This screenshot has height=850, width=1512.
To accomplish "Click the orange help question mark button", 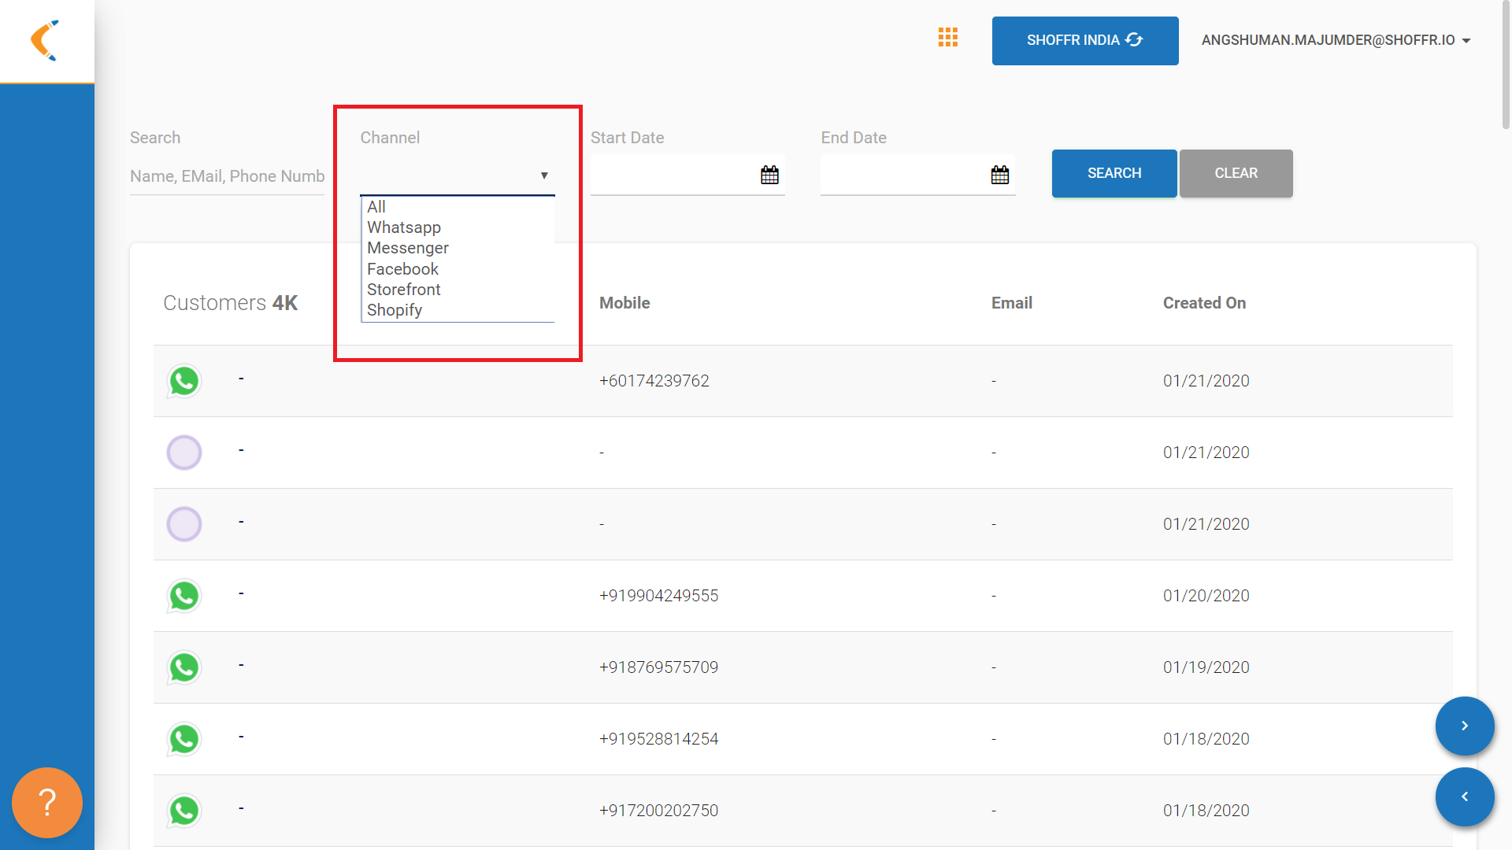I will [47, 802].
